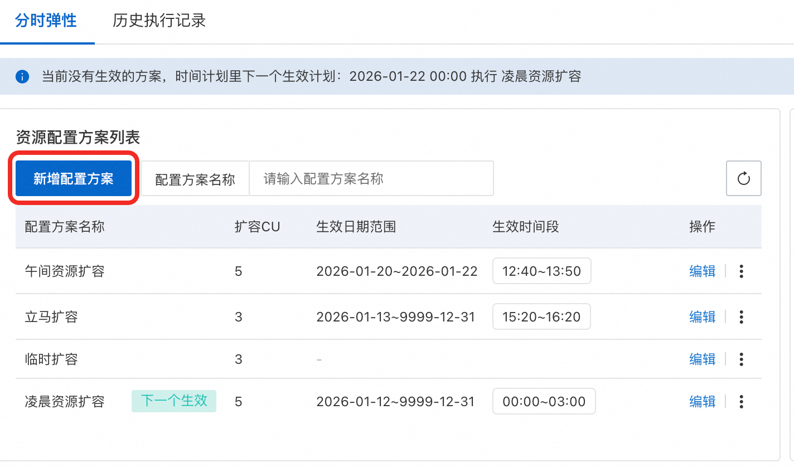This screenshot has width=794, height=468.
Task: Edit the 凌晨资源扩容 plan
Action: tap(702, 402)
